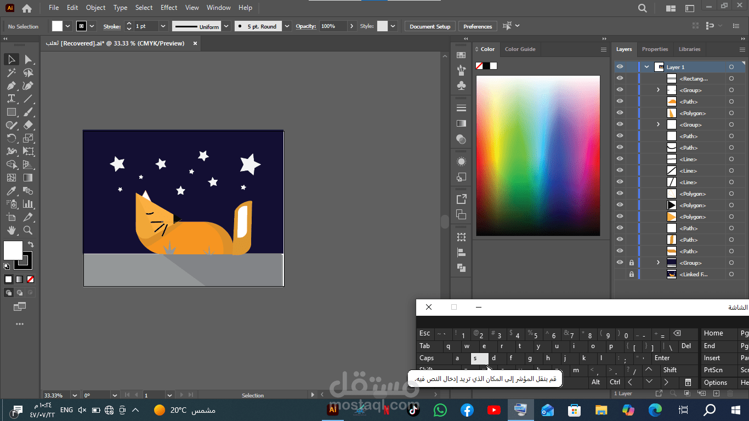Select the Magic Wand tool
Screen dimensions: 749x421
click(x=11, y=72)
